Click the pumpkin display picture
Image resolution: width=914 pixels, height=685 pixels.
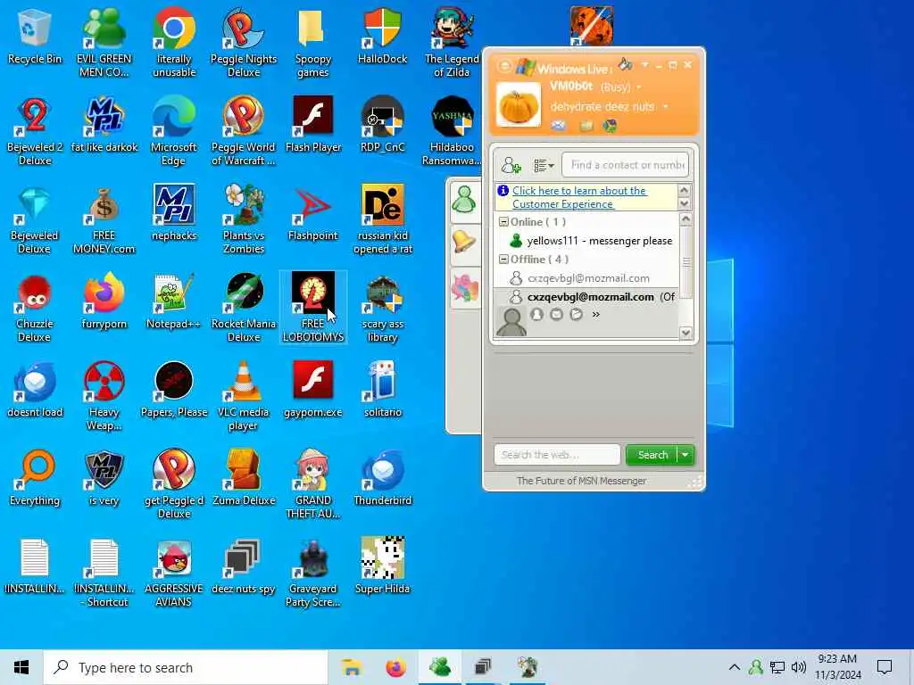[519, 105]
